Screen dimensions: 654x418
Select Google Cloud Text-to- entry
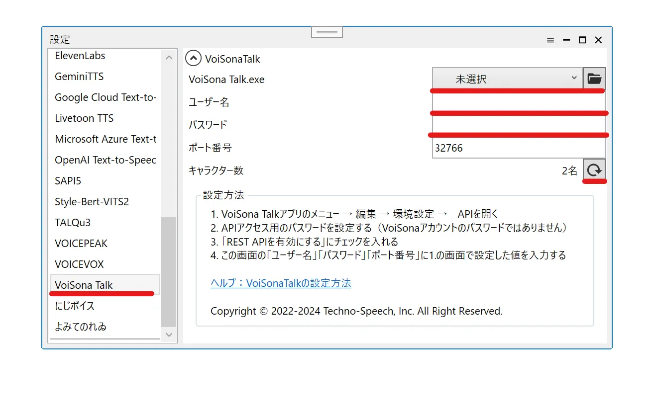pos(106,97)
